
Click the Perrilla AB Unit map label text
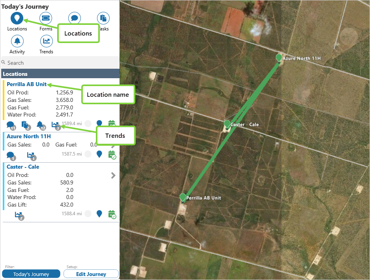tap(204, 198)
